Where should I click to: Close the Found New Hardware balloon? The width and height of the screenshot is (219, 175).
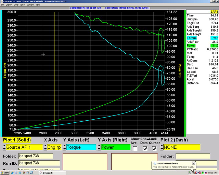click(193, 163)
